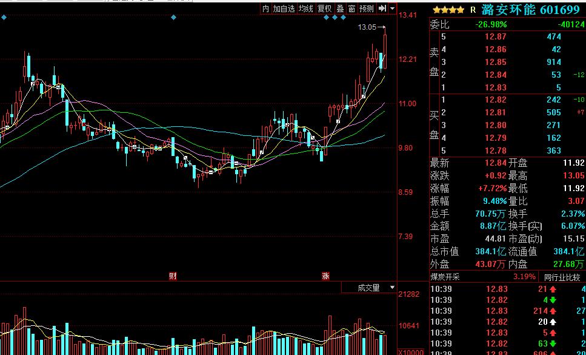Click red up arrow beside volume 5
This screenshot has width=586, height=355.
point(553,333)
